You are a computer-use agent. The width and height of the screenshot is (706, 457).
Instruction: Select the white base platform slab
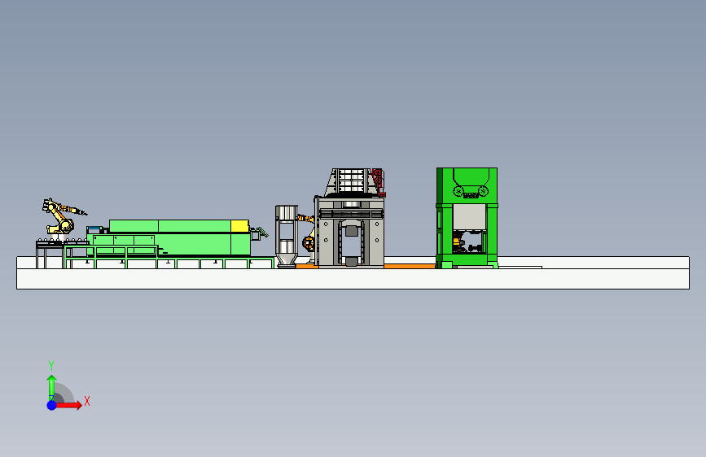(353, 278)
